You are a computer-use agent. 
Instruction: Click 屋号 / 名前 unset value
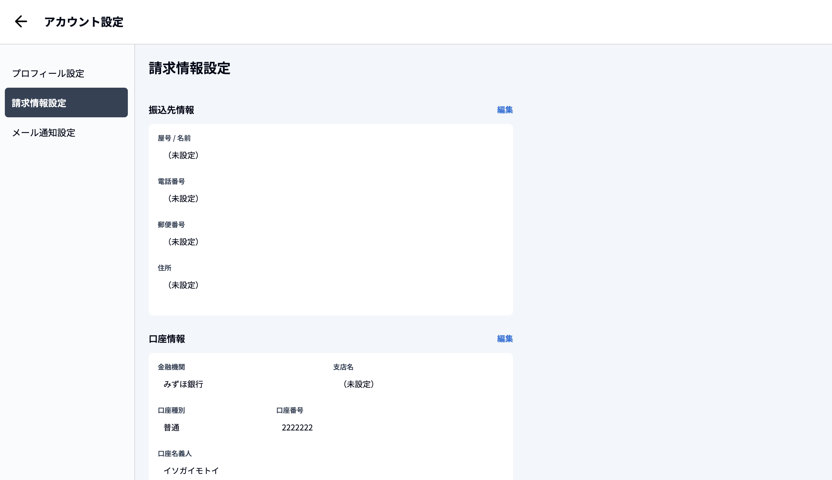183,155
